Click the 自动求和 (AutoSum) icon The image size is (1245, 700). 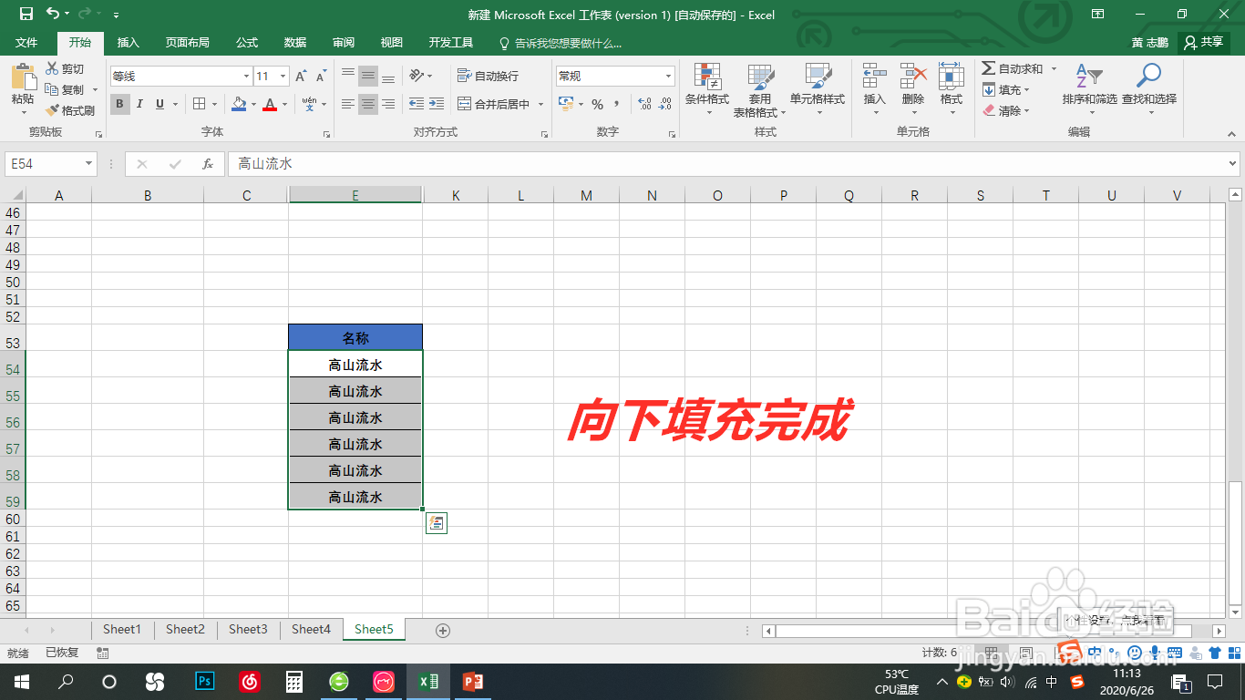click(1014, 68)
